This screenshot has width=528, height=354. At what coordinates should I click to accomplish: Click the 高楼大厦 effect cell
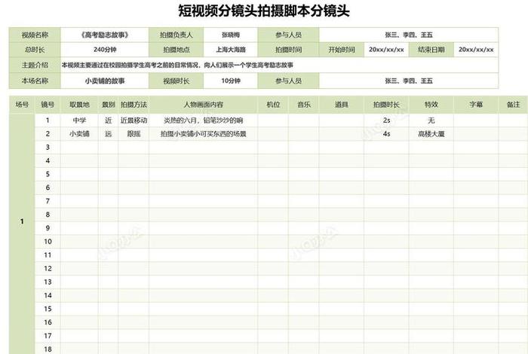[431, 134]
